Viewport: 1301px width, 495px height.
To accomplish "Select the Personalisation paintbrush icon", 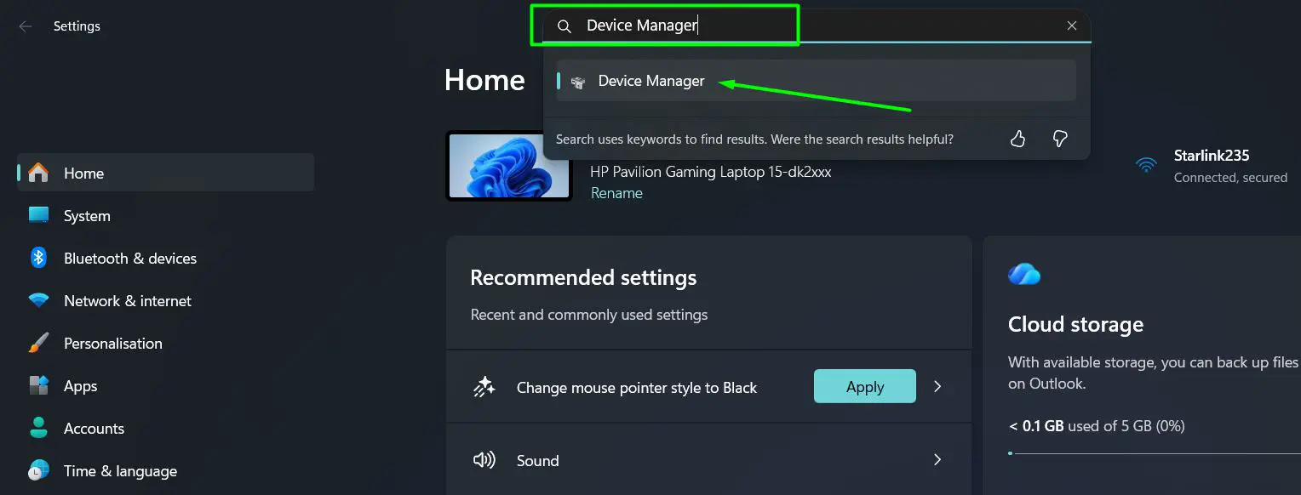I will [x=39, y=343].
